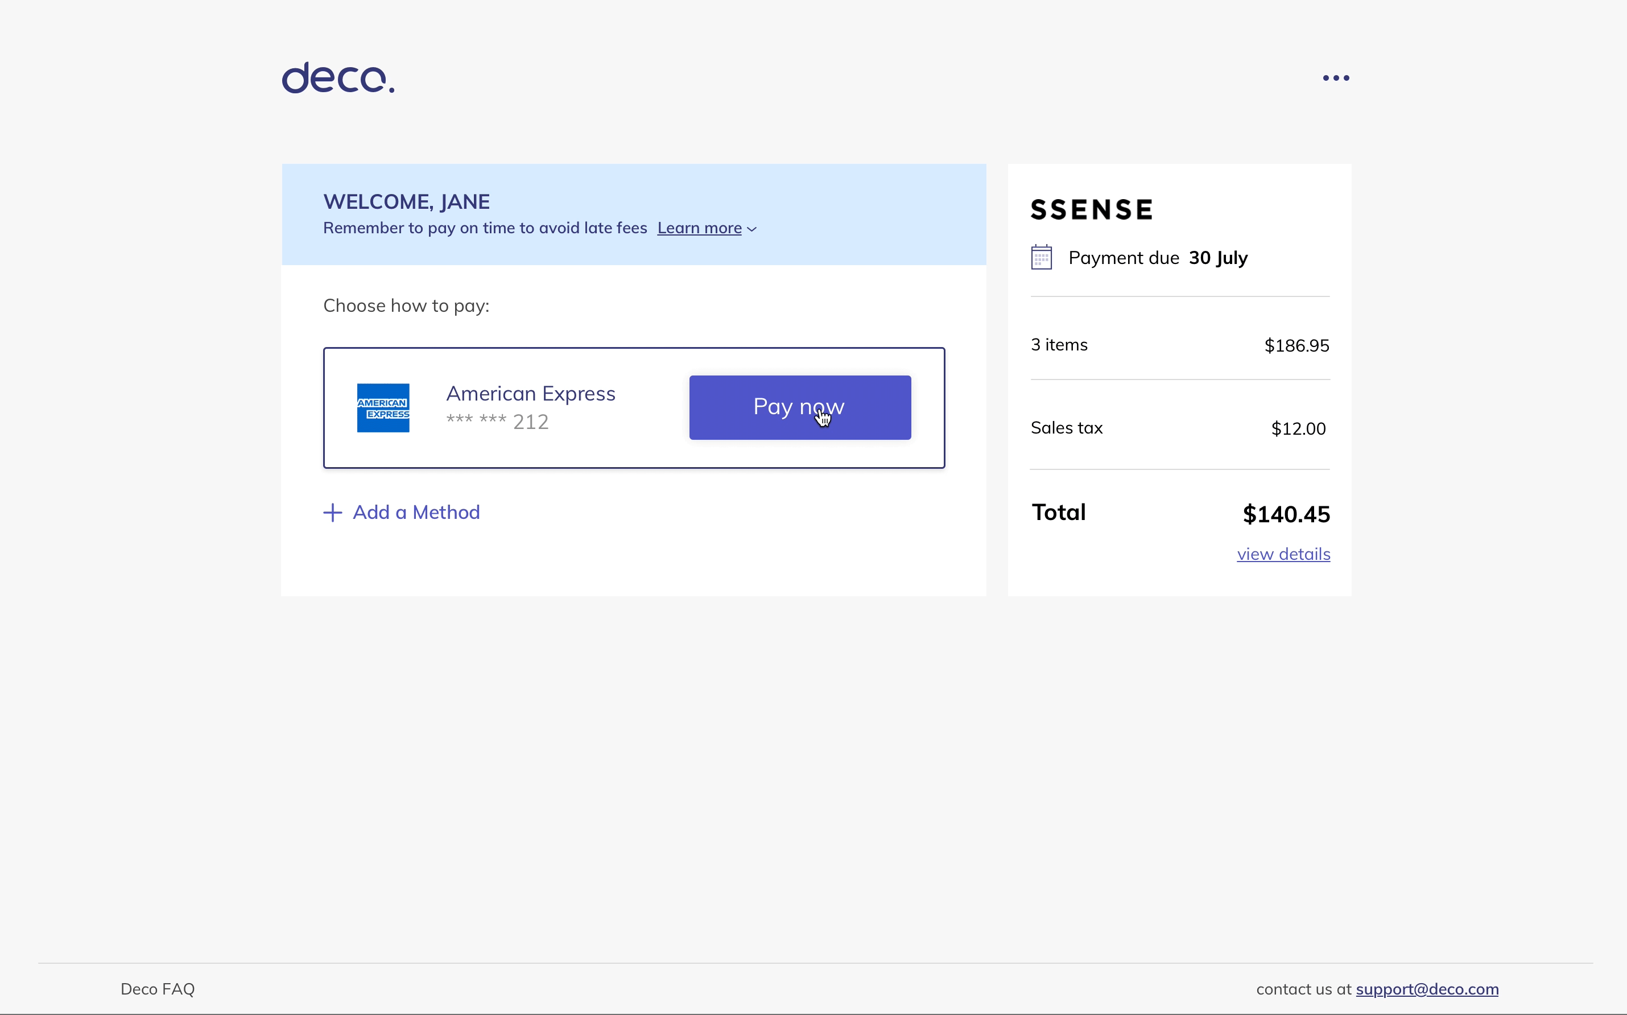
Task: Open the three-dot more options menu
Action: (1336, 78)
